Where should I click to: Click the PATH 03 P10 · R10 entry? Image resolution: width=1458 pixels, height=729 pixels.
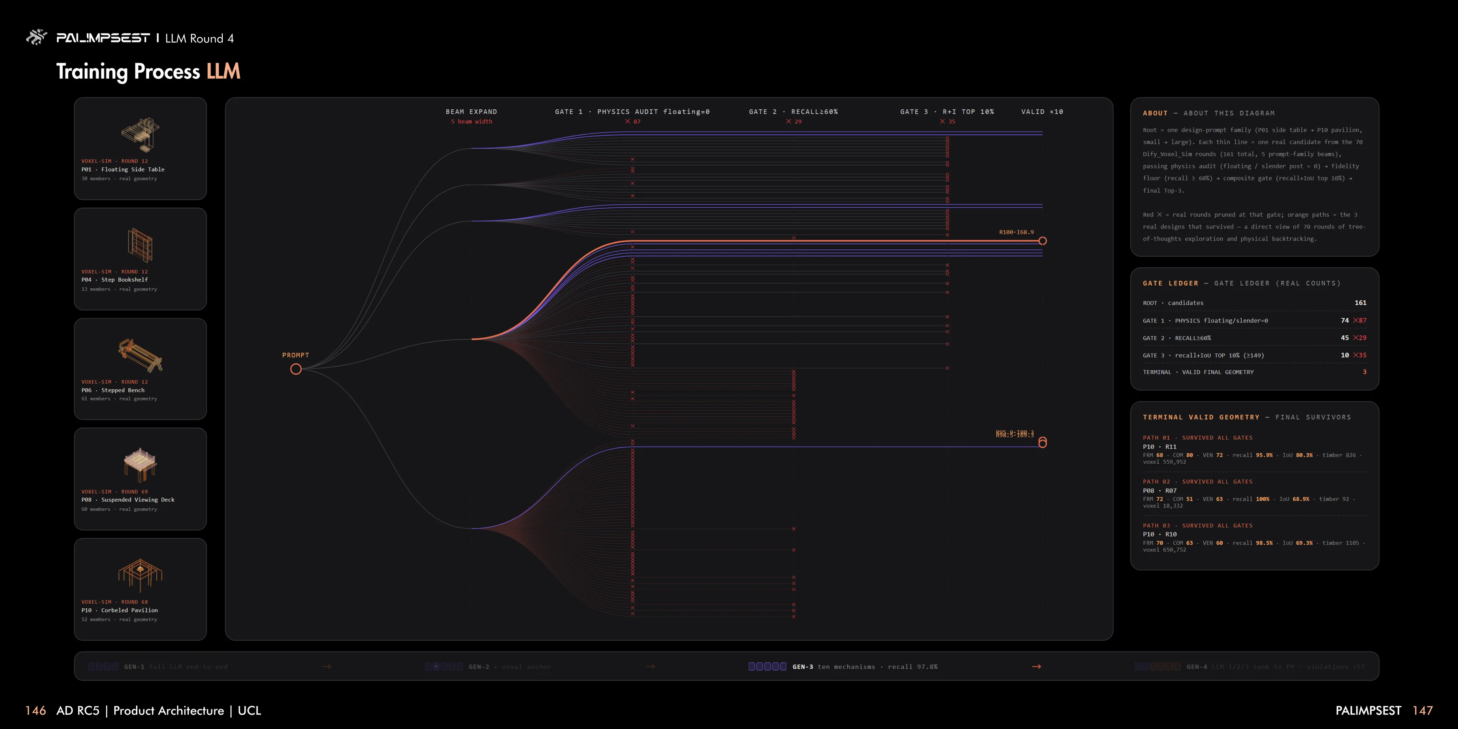click(1254, 538)
